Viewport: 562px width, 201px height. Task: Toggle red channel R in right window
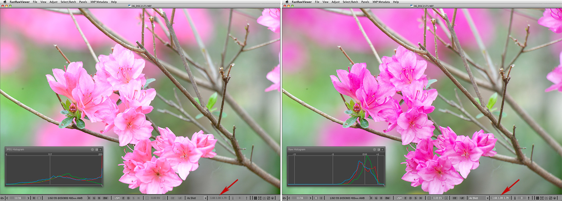(370, 198)
